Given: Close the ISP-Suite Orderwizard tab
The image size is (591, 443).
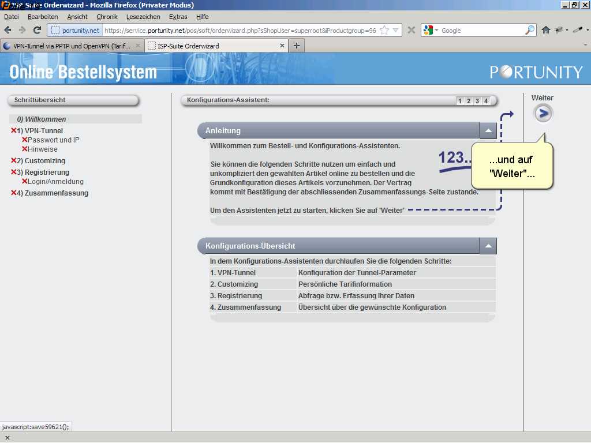Looking at the screenshot, I should tap(282, 46).
